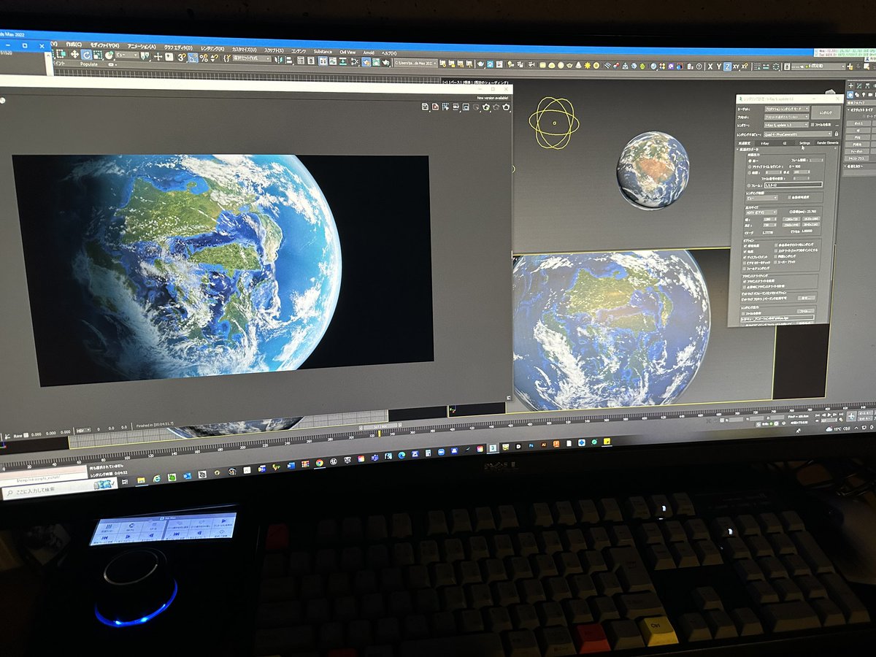Enable the 自動領域選択 checkbox

(x=789, y=197)
